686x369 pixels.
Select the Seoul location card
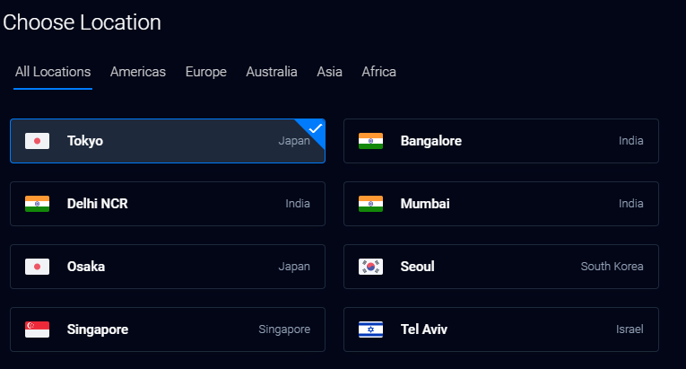coord(501,267)
